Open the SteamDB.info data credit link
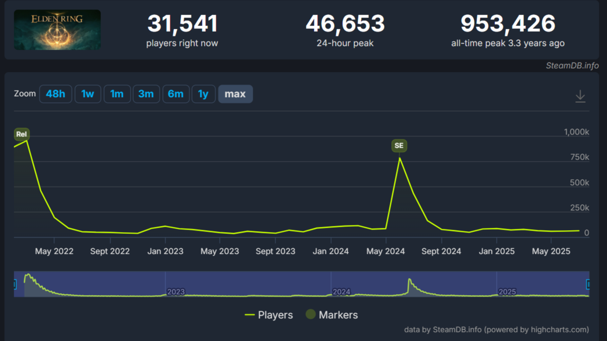This screenshot has width=607, height=341. click(497, 329)
